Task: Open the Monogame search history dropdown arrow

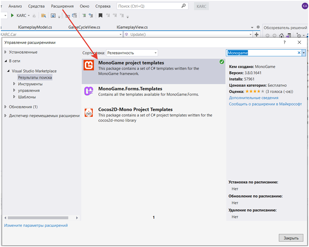Action: 304,53
